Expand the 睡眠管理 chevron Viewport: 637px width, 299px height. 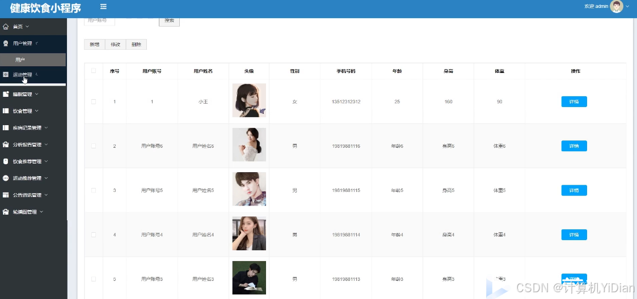(x=37, y=94)
